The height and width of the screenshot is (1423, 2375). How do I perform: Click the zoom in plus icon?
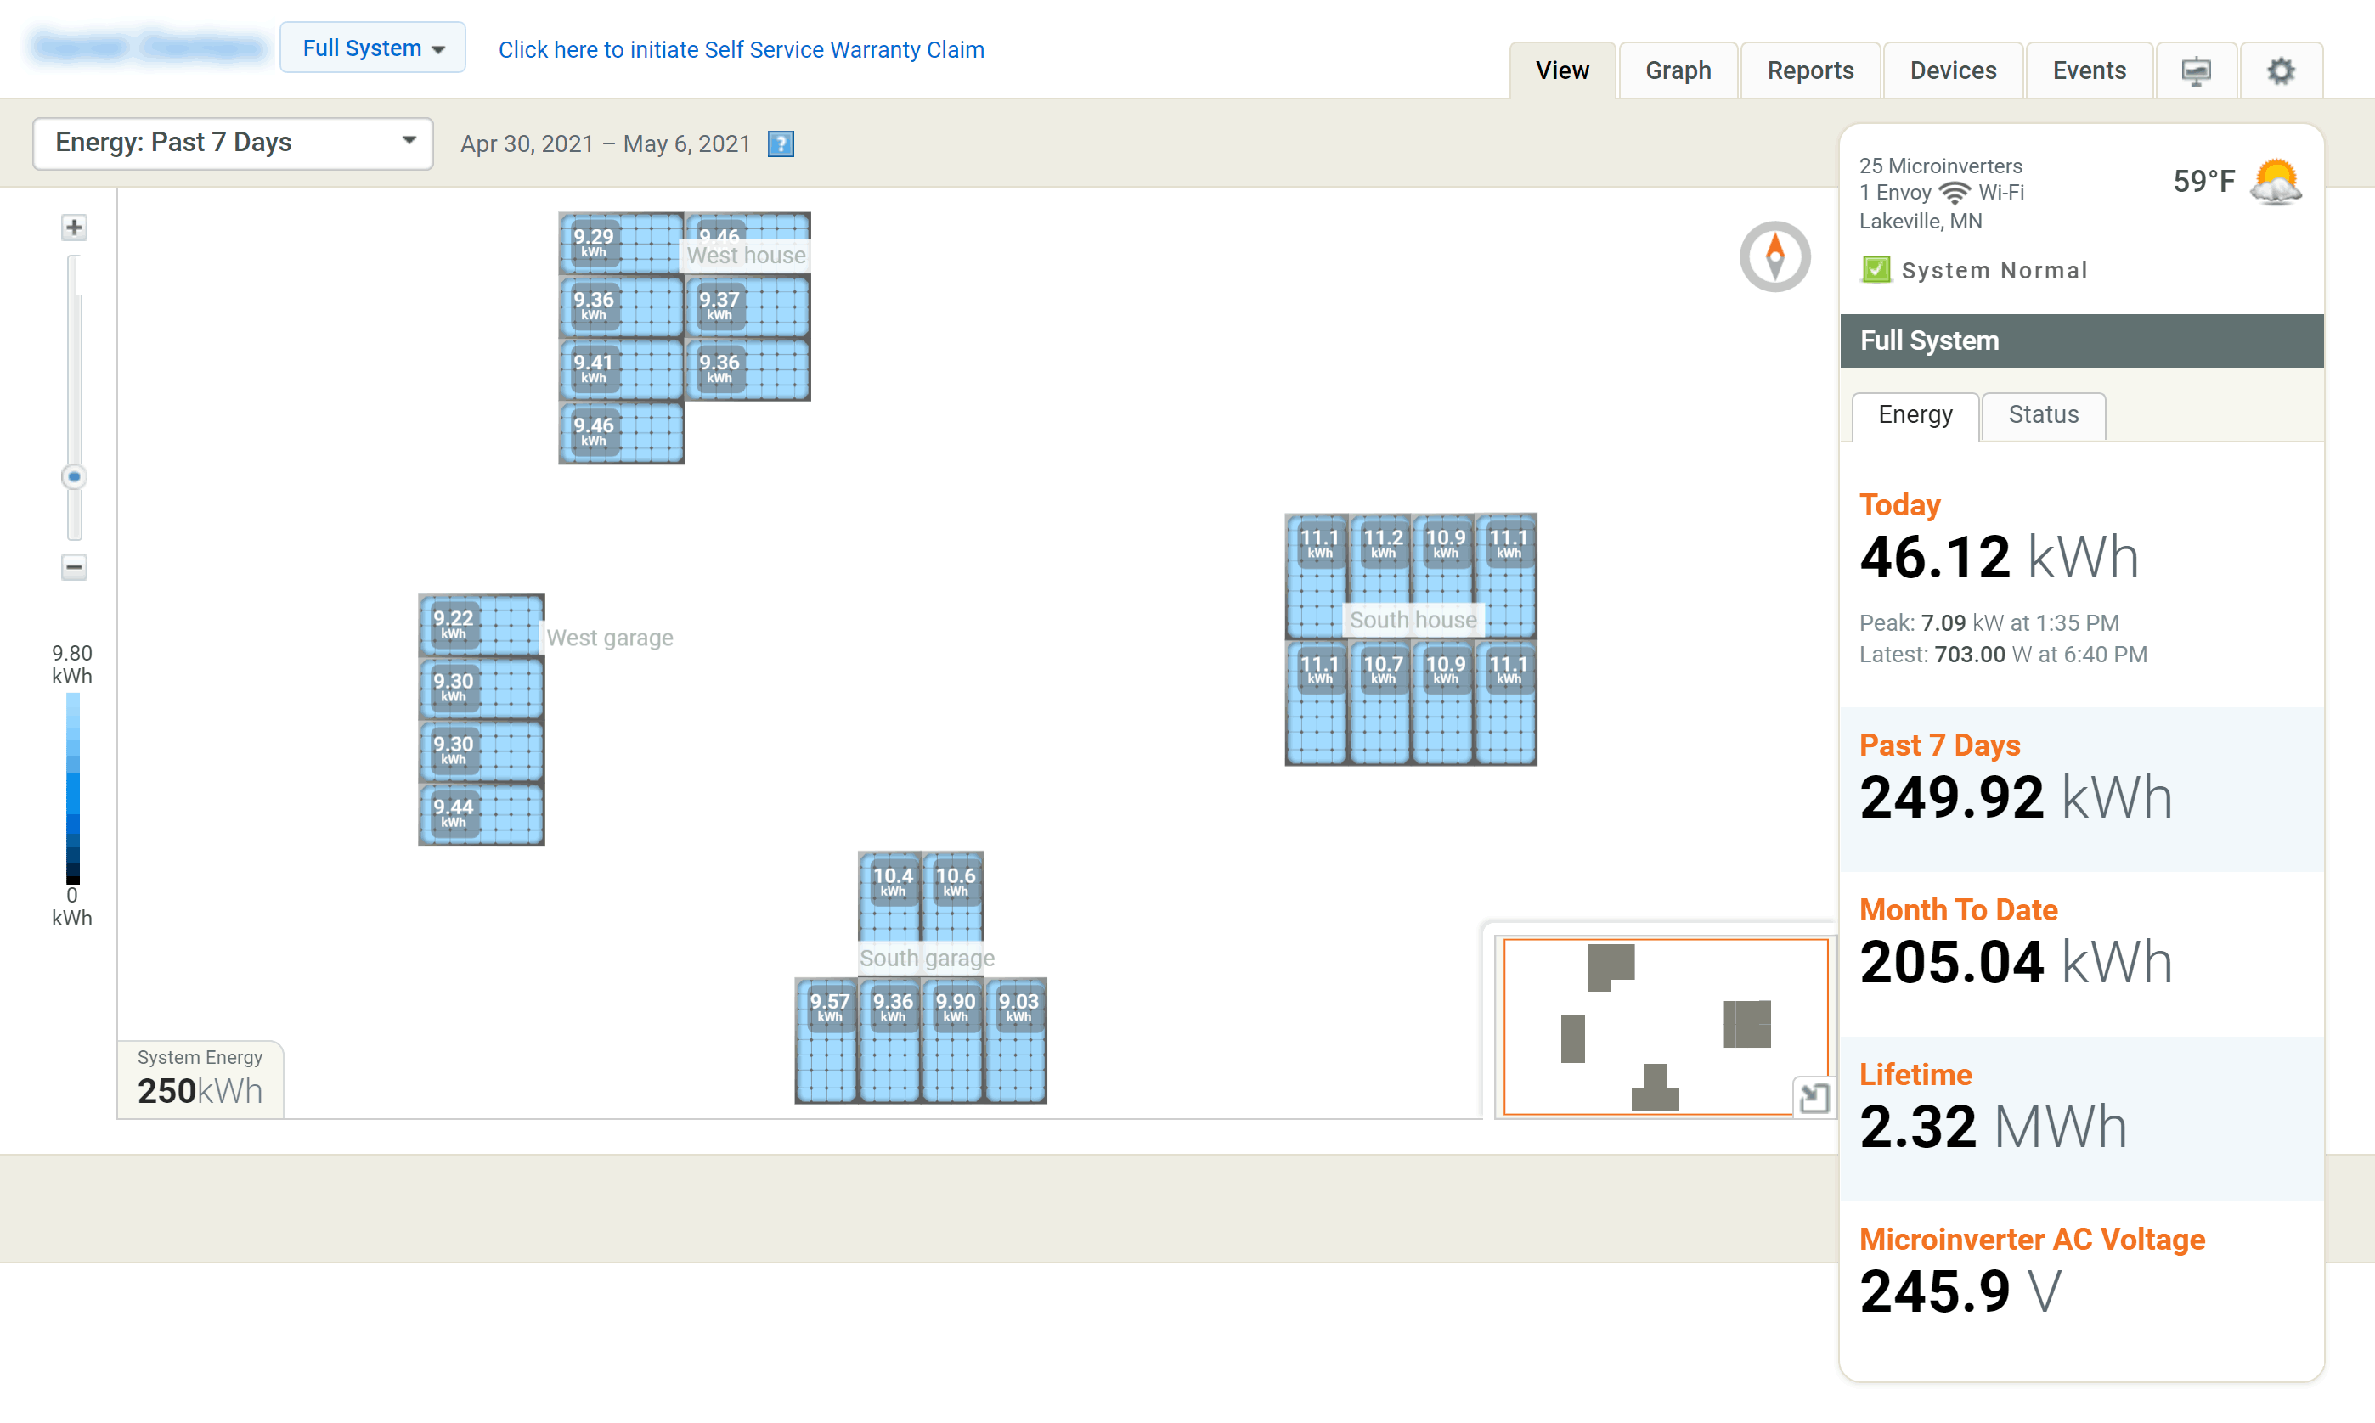(74, 228)
